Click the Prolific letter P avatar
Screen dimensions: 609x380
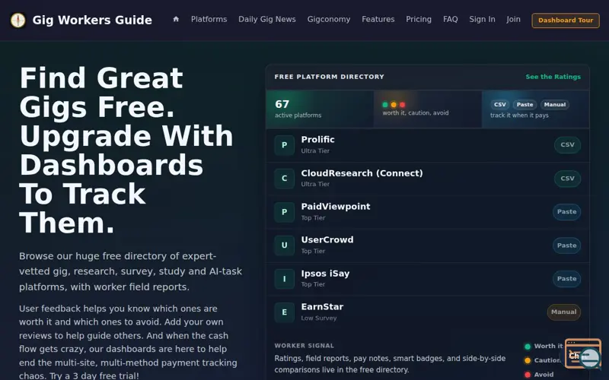pyautogui.click(x=284, y=145)
